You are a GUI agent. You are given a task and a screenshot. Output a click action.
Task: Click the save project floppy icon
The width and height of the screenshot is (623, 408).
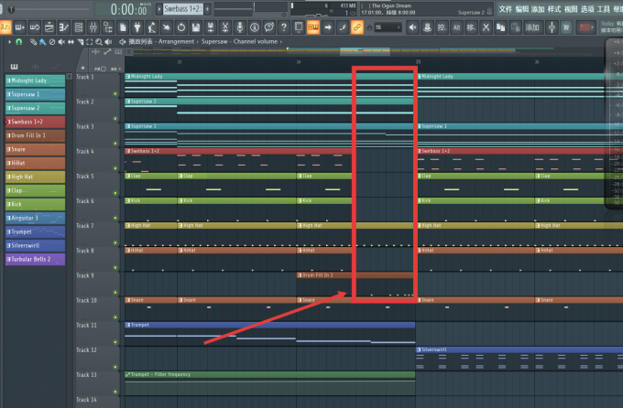(195, 27)
